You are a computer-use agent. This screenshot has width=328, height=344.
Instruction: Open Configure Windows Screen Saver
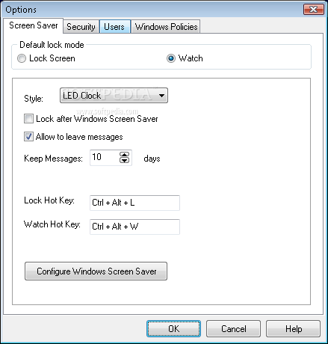96,271
